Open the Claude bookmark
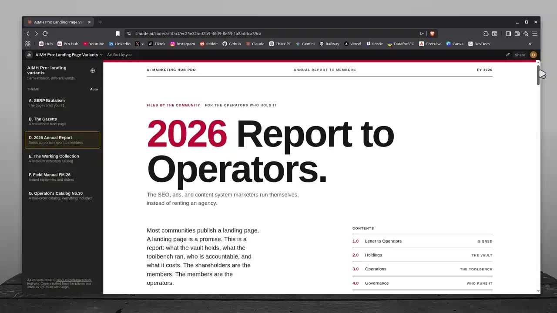This screenshot has width=557, height=313. click(x=255, y=44)
